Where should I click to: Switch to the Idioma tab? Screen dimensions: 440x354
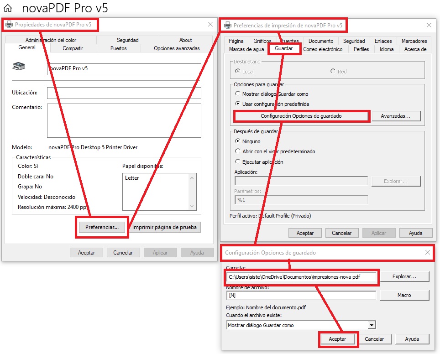387,49
